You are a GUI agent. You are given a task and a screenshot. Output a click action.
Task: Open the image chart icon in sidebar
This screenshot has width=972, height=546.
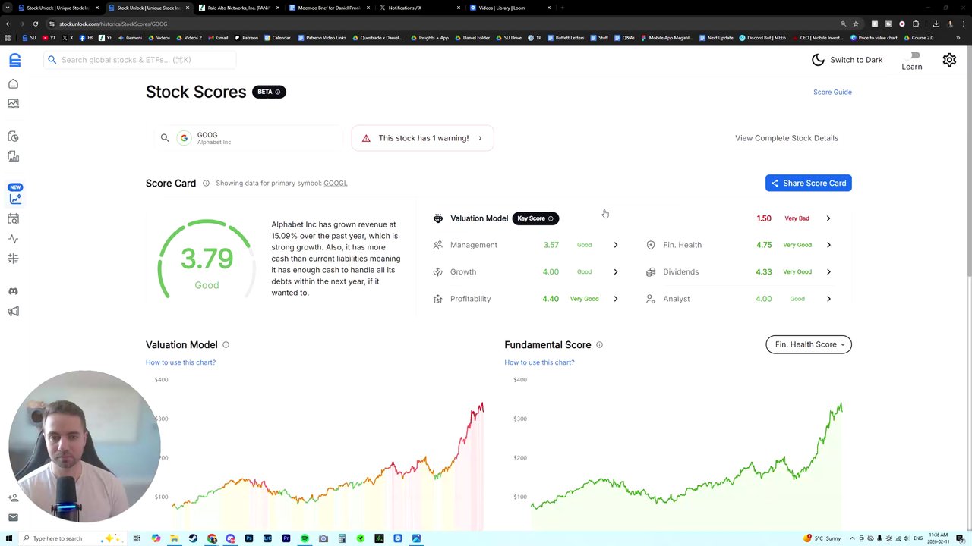[x=13, y=104]
